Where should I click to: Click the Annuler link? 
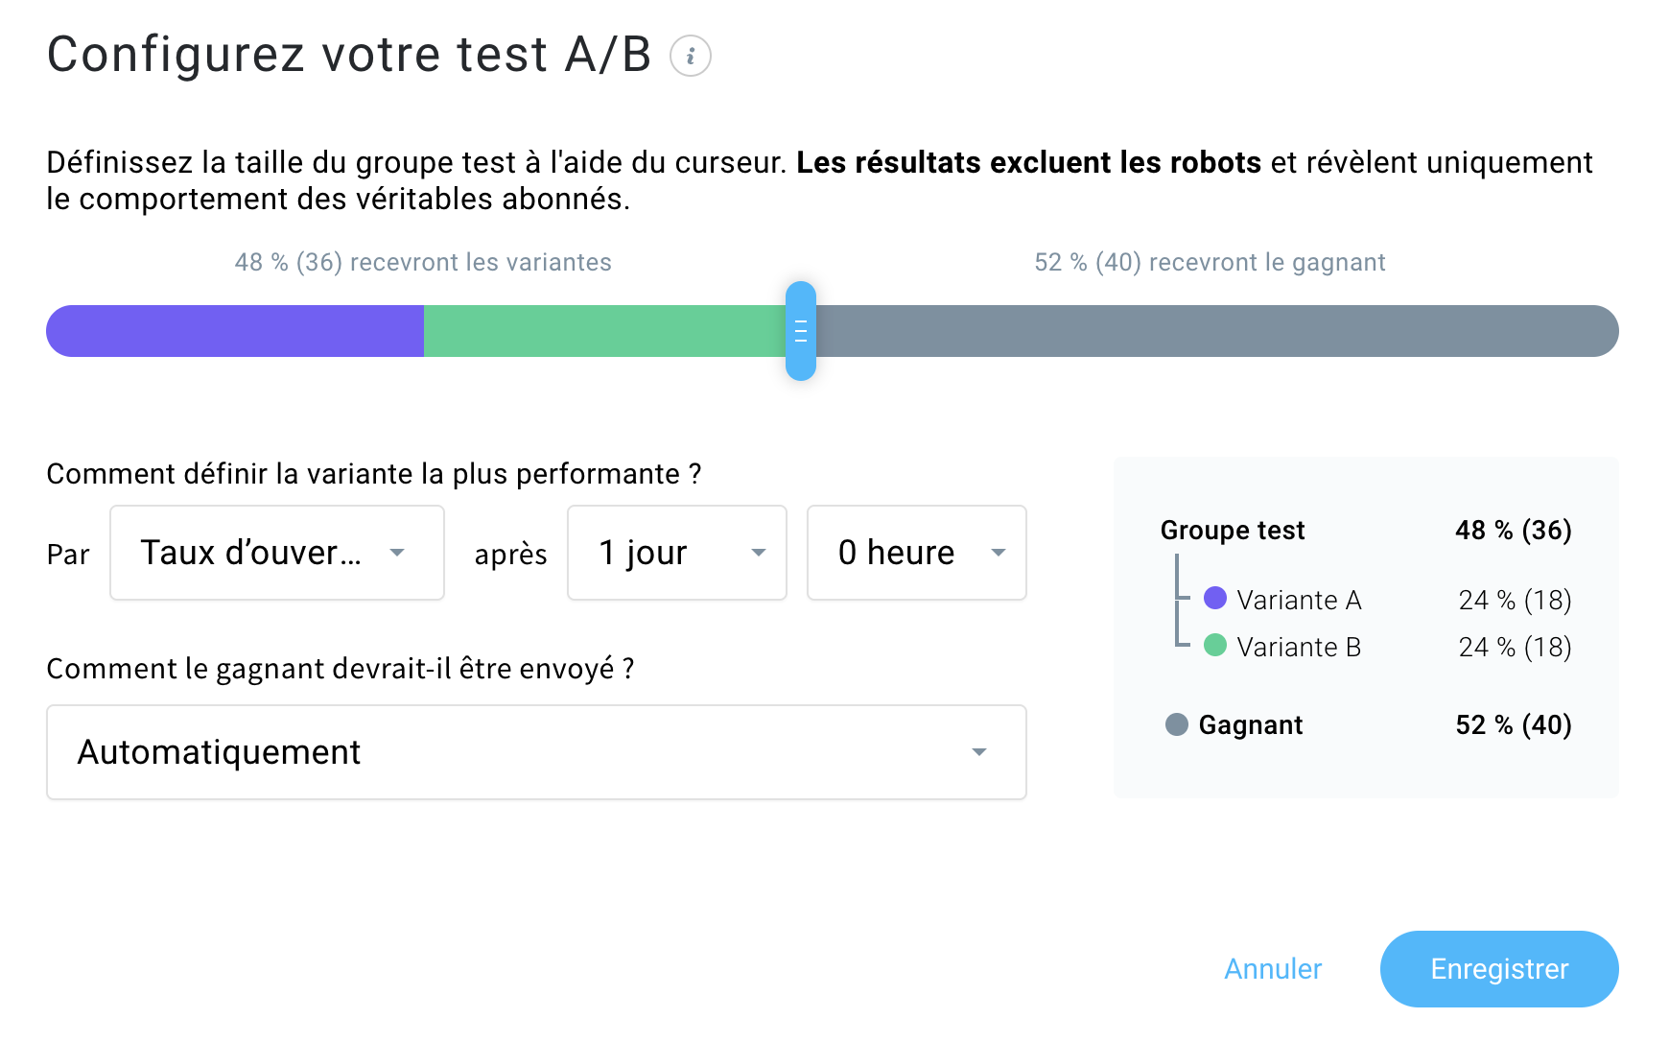coord(1272,969)
